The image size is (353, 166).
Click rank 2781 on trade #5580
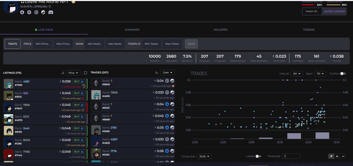(114, 128)
